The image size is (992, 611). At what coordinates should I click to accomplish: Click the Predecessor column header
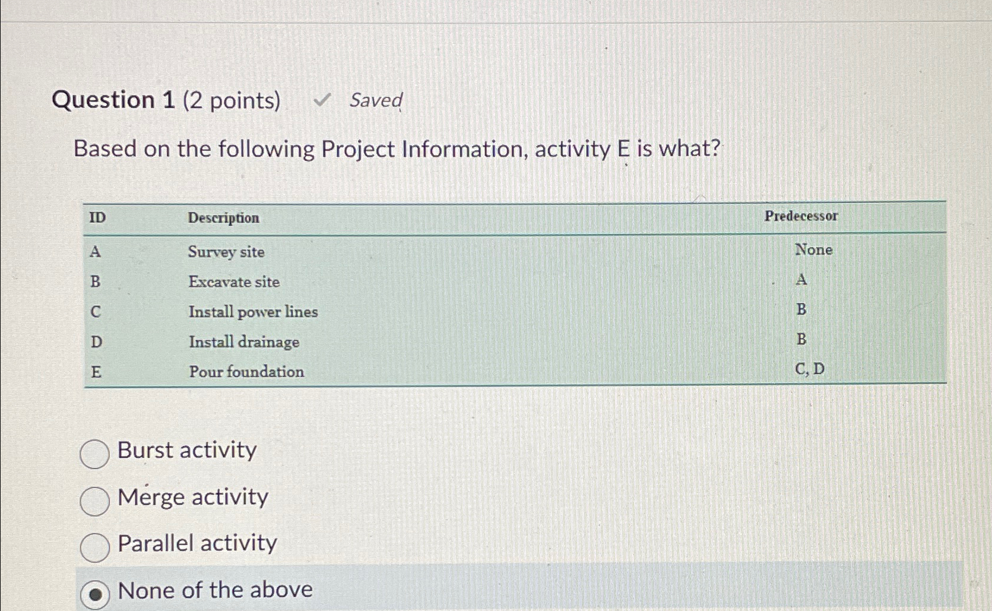pos(800,216)
